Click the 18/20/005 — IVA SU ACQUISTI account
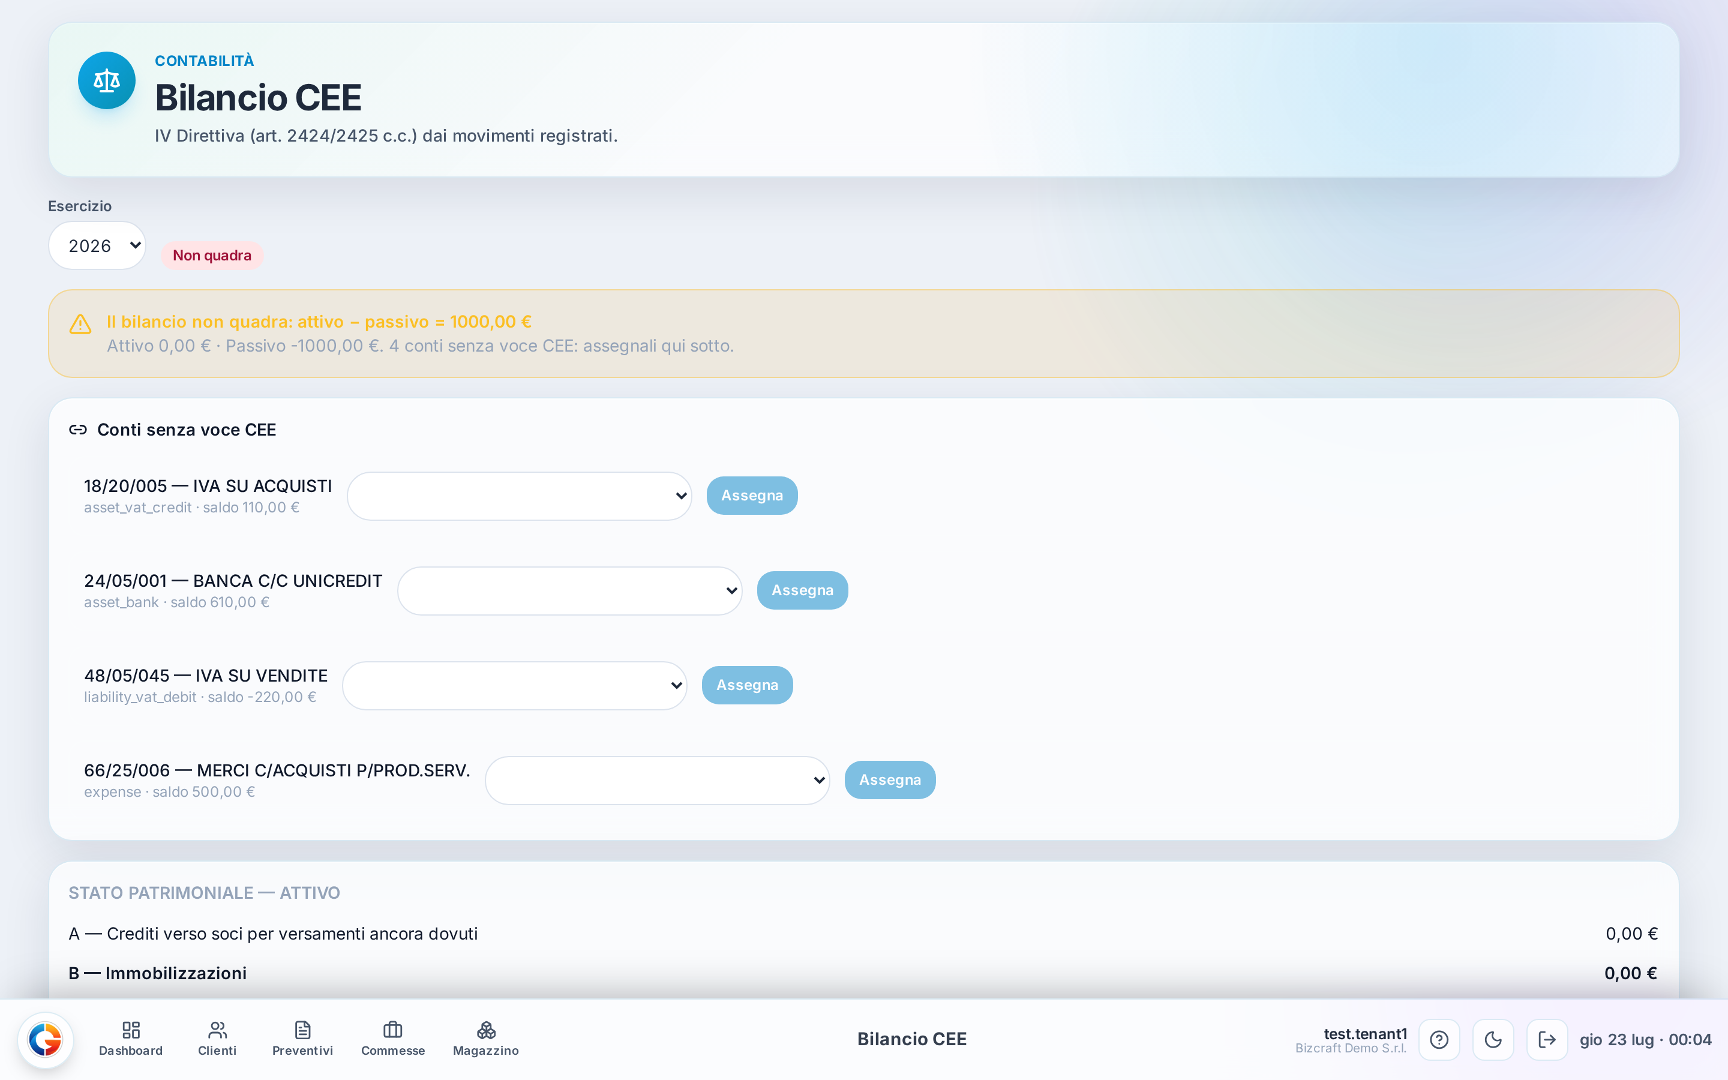This screenshot has height=1080, width=1728. (x=208, y=487)
